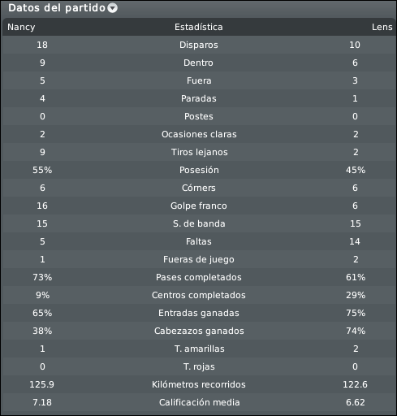397x416 pixels.
Task: Click the Entradas ganadas label
Action: click(x=199, y=313)
